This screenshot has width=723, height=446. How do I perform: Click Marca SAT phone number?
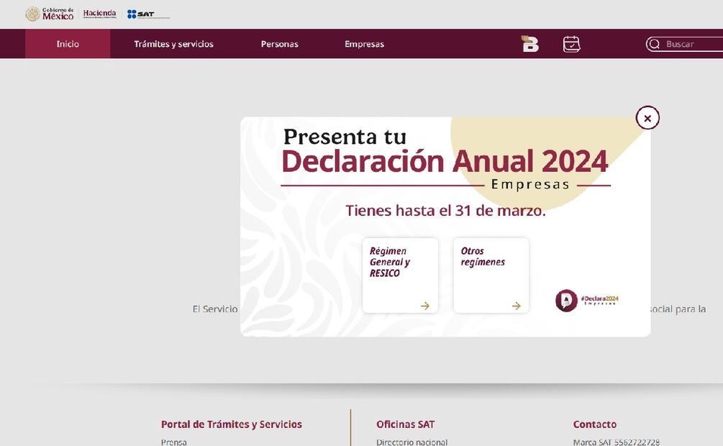pos(616,442)
